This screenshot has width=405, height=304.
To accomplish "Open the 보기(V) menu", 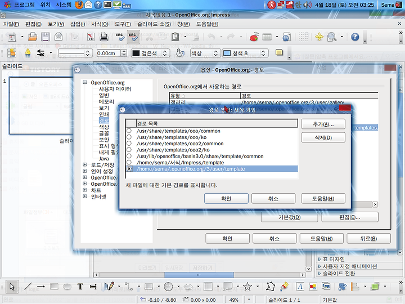I will (x=56, y=24).
